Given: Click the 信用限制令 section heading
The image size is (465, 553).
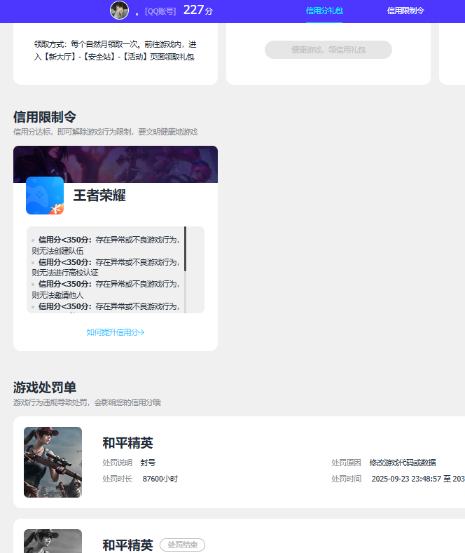Looking at the screenshot, I should [45, 117].
